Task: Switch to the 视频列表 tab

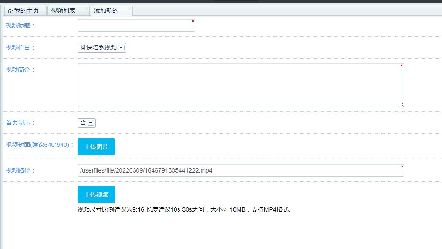Action: [x=63, y=11]
